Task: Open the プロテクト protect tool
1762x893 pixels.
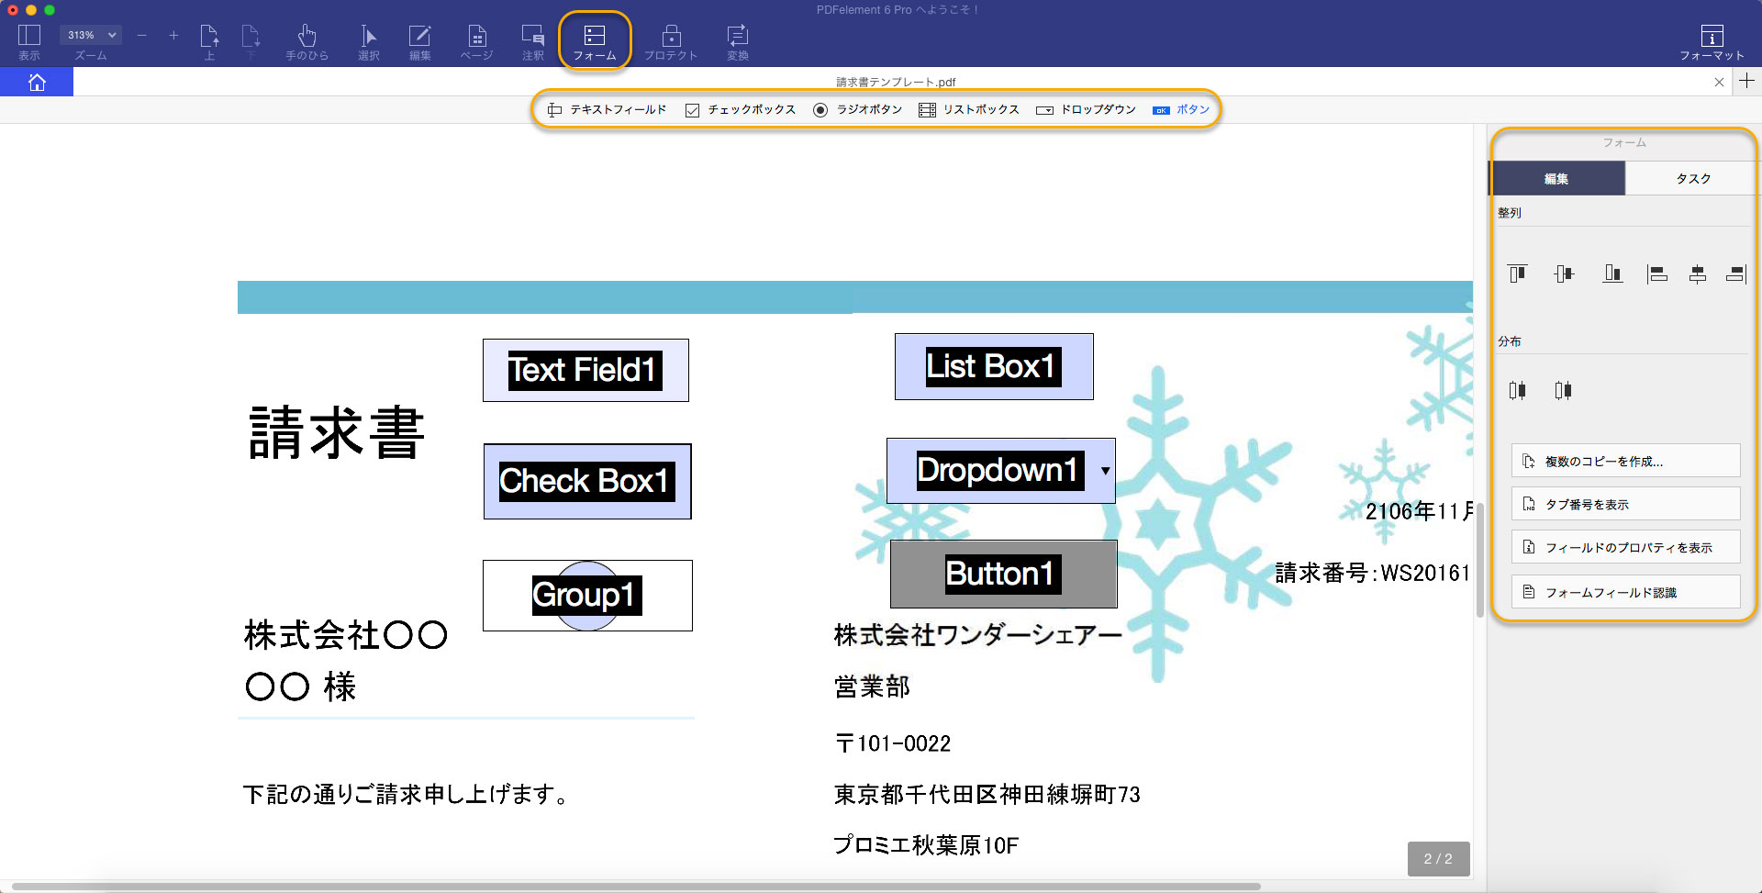Action: pos(671,41)
